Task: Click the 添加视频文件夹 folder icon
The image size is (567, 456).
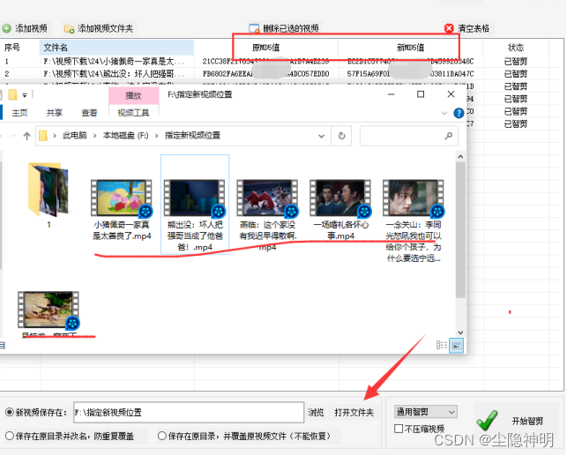Action: click(x=69, y=28)
